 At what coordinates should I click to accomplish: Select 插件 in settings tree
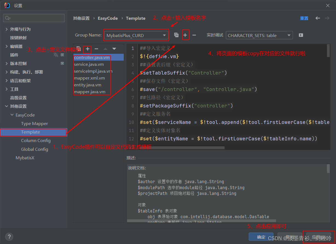pos(14,55)
